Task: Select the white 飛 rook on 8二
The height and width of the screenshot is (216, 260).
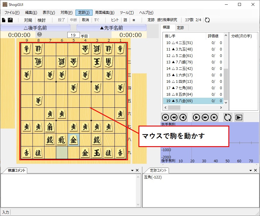Action: (x=38, y=62)
